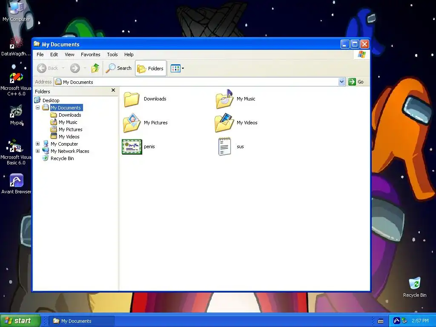Select Desktop in the folder tree
The image size is (436, 327).
point(51,100)
